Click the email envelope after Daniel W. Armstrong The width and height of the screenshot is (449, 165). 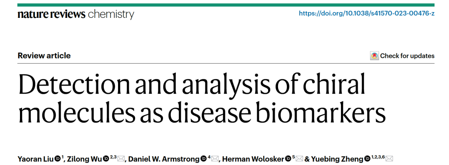[215, 159]
